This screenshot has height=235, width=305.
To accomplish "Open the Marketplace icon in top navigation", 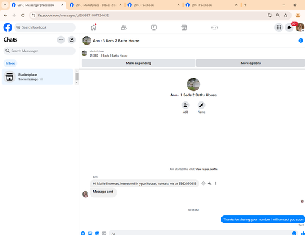I will pyautogui.click(x=184, y=27).
